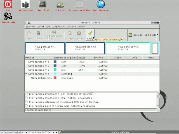Select Nova partição nº 1 block in disk map

[45, 48]
